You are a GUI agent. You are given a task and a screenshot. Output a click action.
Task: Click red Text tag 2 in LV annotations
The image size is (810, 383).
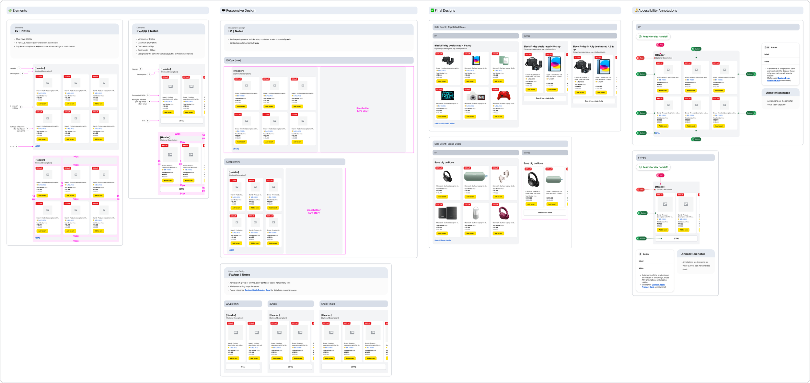[x=640, y=58]
